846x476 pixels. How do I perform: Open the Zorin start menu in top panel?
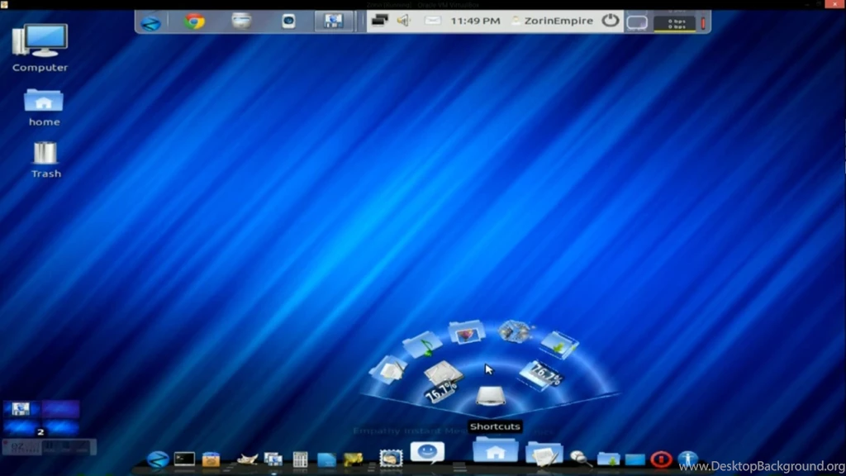[150, 21]
